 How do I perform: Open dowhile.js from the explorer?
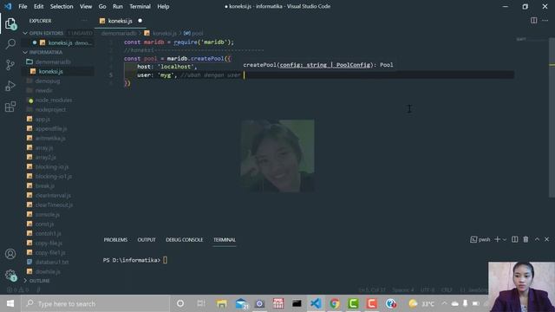point(48,271)
